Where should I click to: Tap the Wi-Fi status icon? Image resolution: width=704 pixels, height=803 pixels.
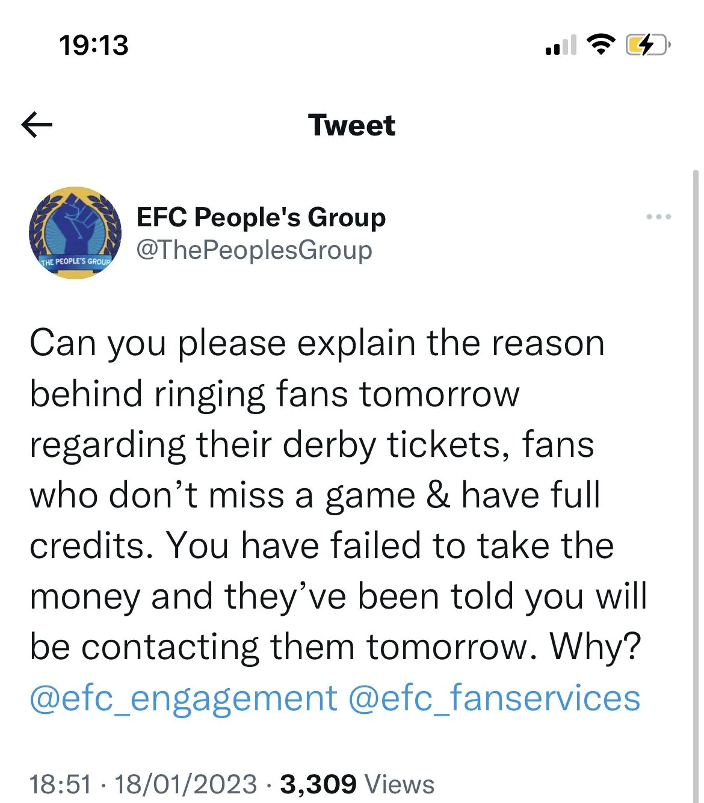(600, 45)
